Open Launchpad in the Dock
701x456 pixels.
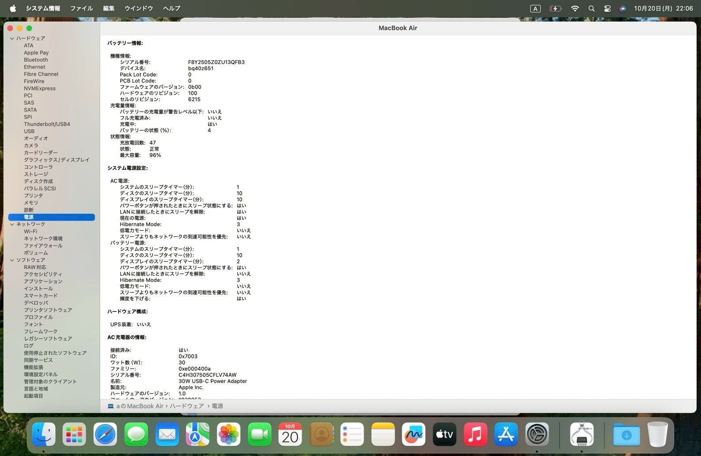pos(74,434)
